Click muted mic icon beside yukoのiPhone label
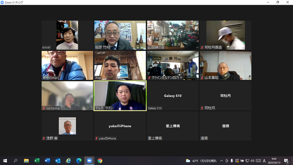293x165 pixels. pos(97,138)
